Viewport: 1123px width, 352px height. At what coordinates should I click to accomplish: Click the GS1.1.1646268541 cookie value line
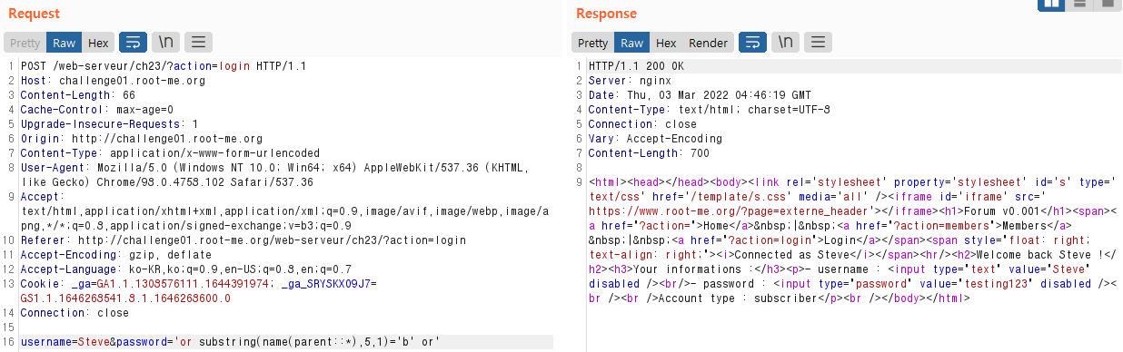125,298
